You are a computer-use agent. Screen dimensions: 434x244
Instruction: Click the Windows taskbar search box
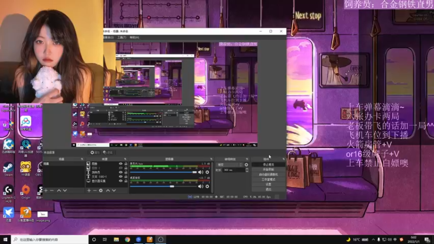pos(50,240)
